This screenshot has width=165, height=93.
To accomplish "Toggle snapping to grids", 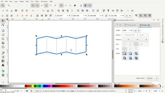I will point(85,5).
